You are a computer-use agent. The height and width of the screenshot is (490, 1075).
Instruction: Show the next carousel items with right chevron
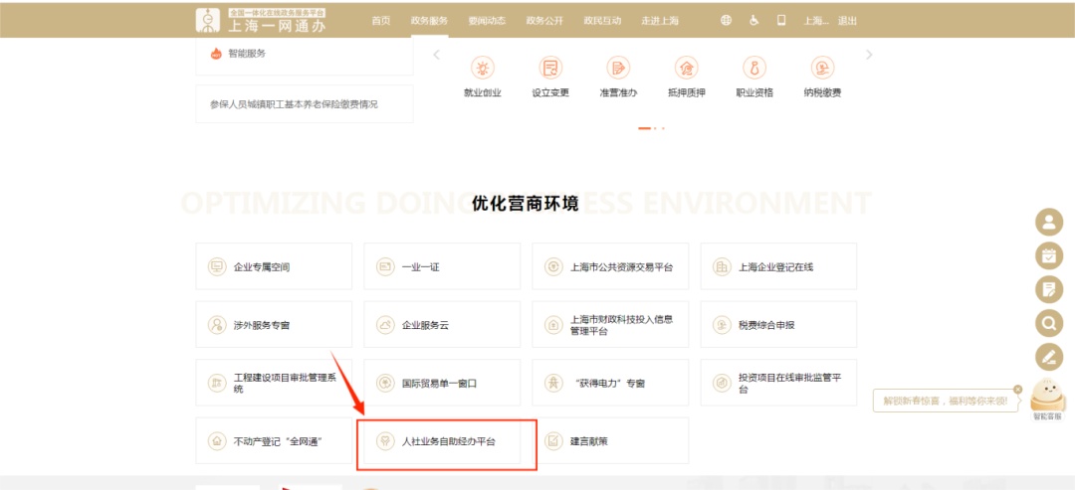pos(869,55)
